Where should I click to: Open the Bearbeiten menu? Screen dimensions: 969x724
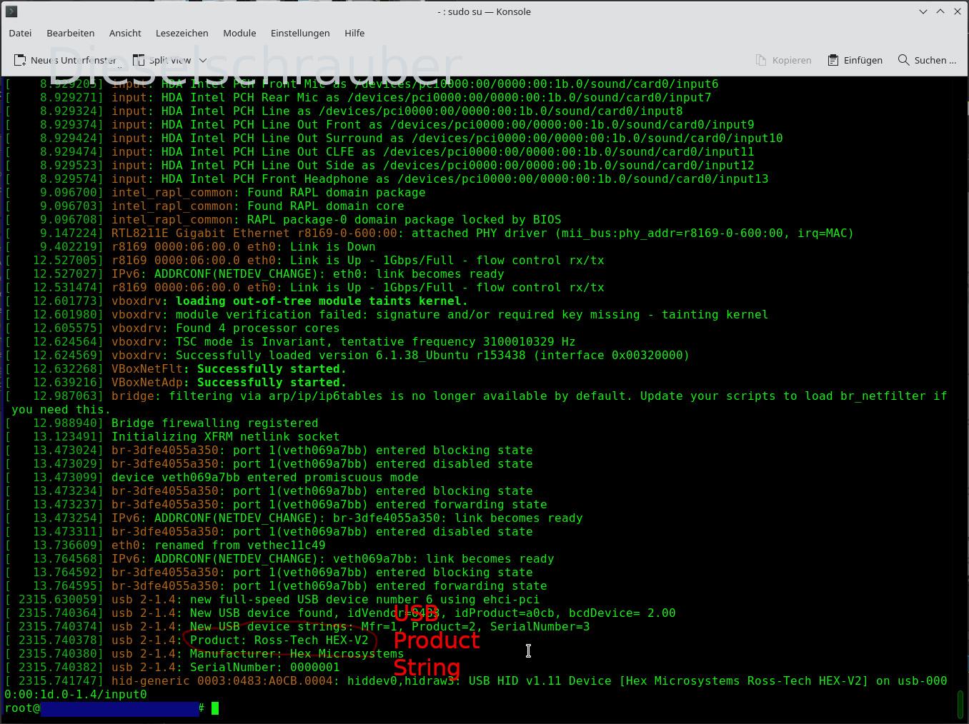click(x=70, y=33)
